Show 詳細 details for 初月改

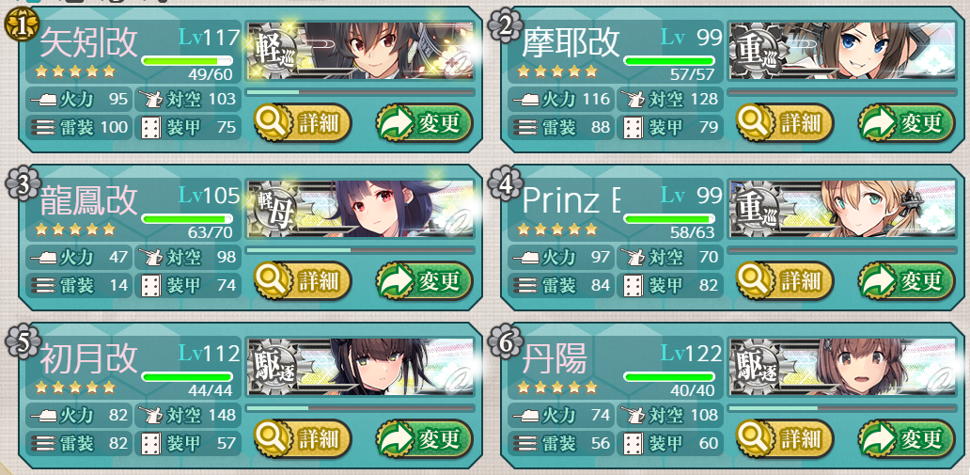pos(303,439)
